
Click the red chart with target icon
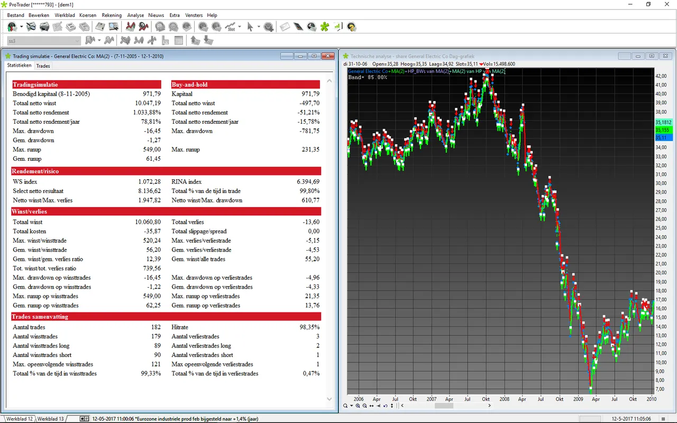pos(143,26)
